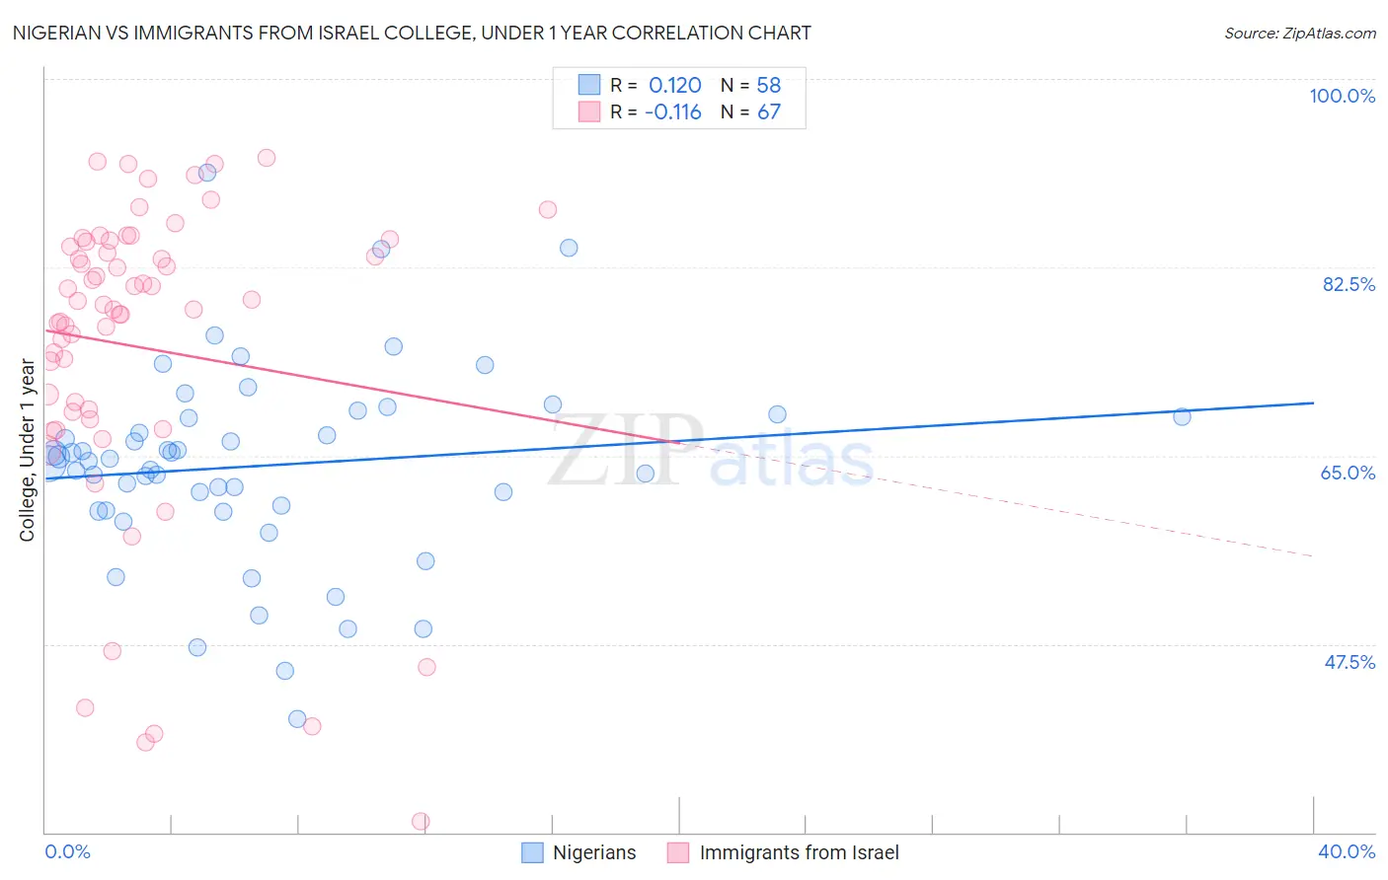The width and height of the screenshot is (1388, 880).
Task: Click the 47.5% y-axis label
Action: tap(1349, 662)
